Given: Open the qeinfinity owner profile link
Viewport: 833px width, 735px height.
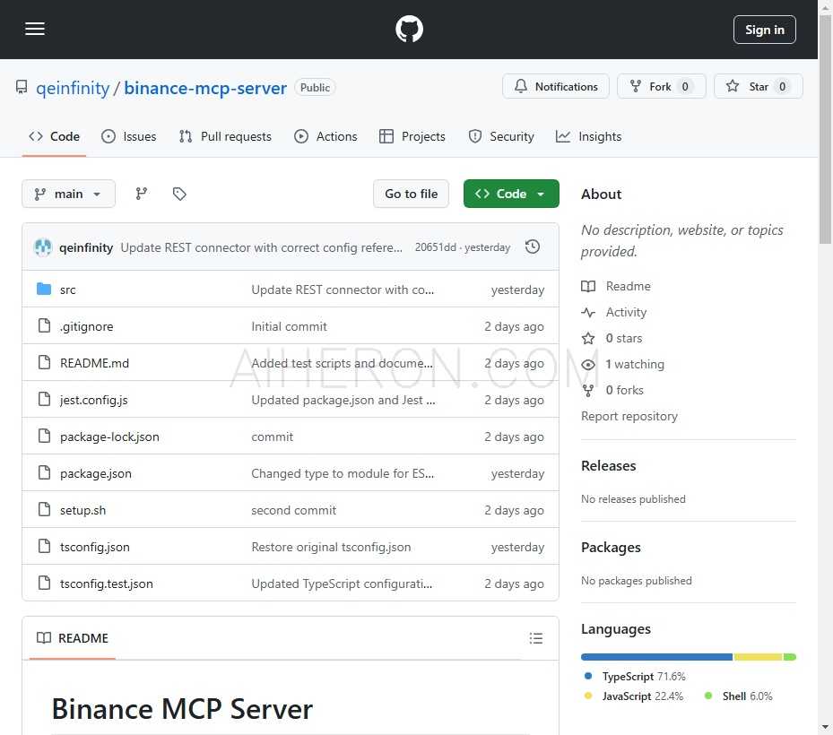Looking at the screenshot, I should [x=73, y=88].
